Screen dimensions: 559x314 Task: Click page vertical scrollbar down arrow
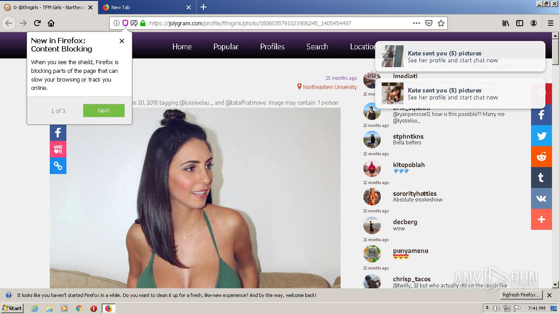[x=555, y=285]
